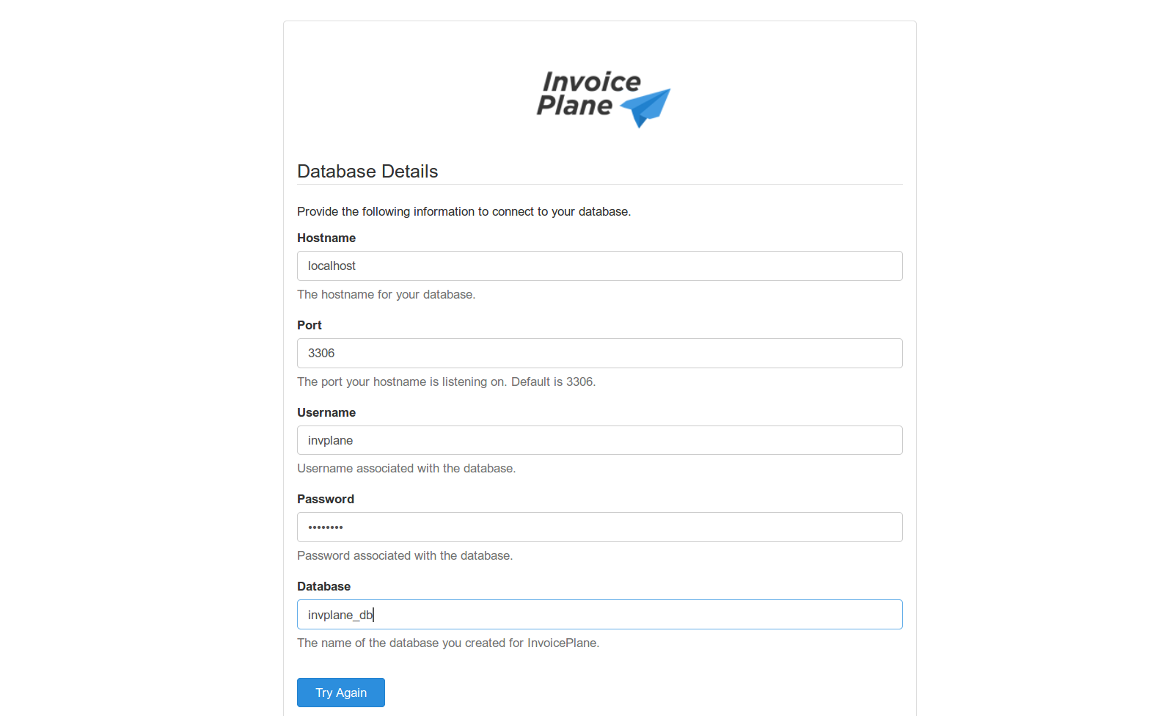Select the Username field with invplane
The height and width of the screenshot is (716, 1164).
tap(599, 440)
